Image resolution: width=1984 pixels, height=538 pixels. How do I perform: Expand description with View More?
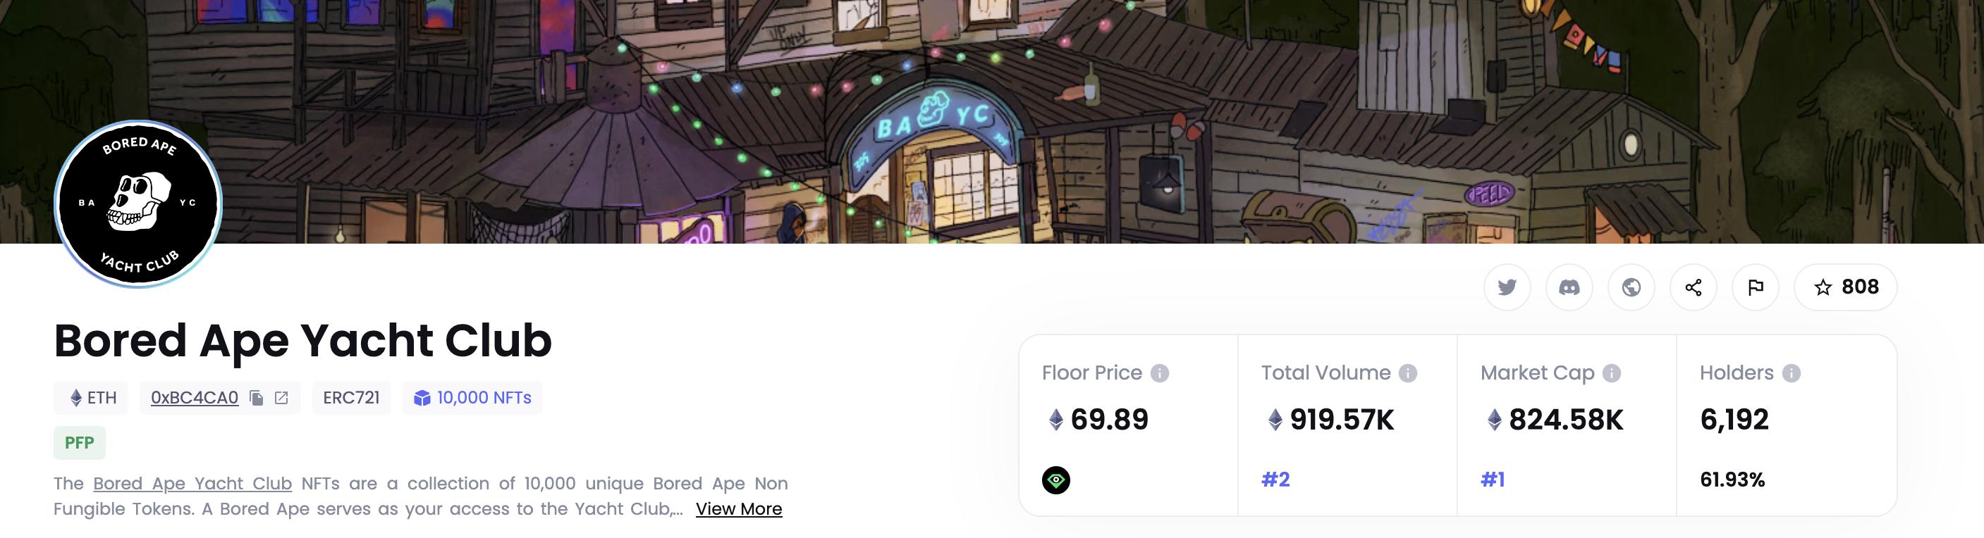[739, 508]
